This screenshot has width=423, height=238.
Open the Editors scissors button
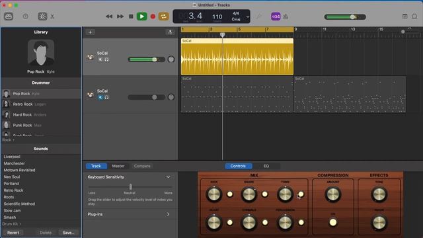pos(52,17)
